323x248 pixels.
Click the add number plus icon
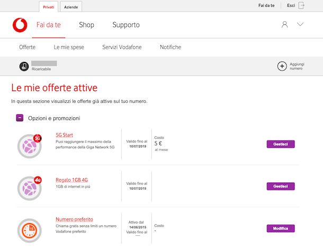pyautogui.click(x=282, y=66)
